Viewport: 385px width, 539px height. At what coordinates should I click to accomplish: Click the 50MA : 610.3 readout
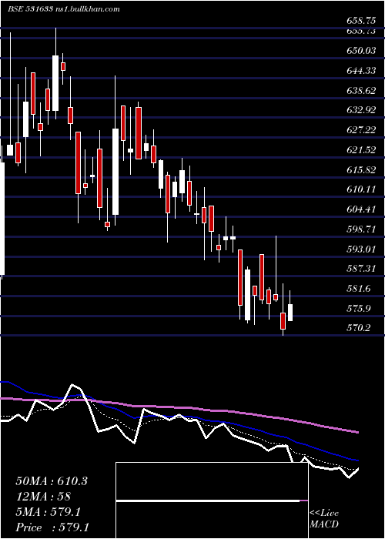click(52, 481)
